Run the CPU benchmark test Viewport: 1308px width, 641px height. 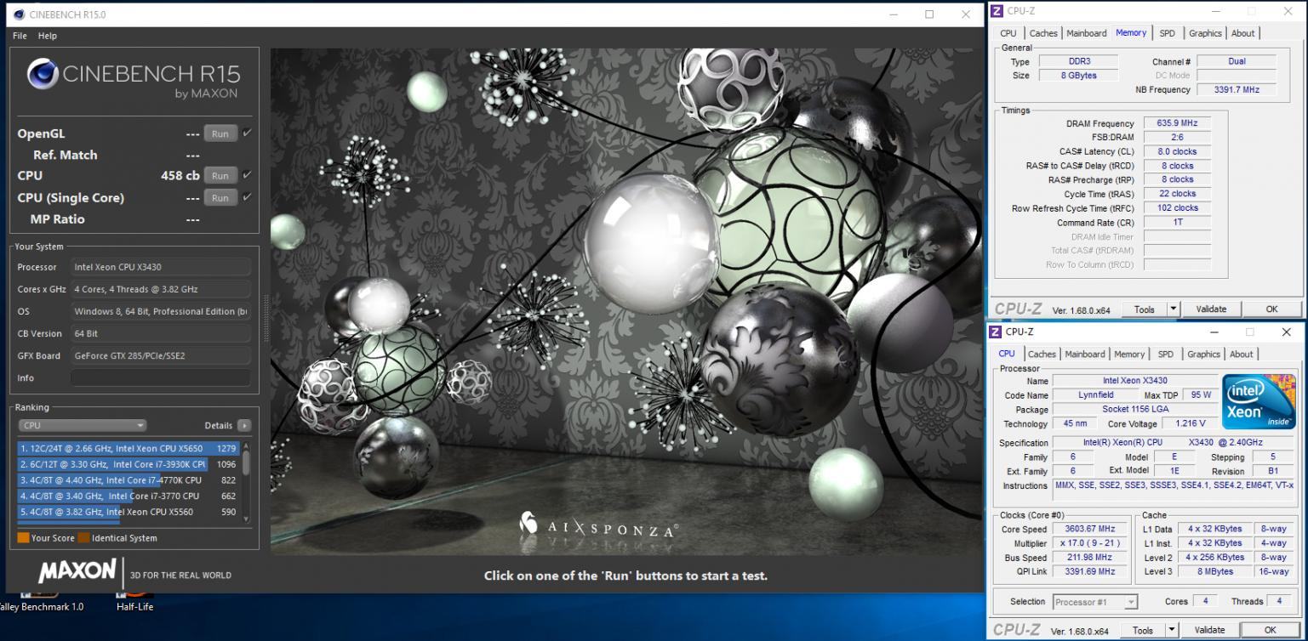tap(220, 175)
